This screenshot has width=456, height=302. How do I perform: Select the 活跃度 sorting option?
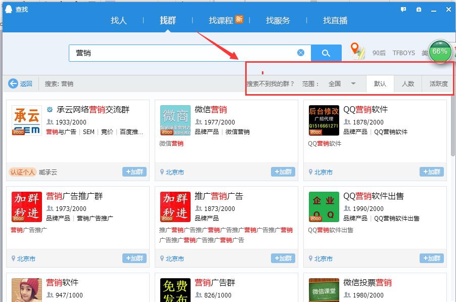[438, 84]
